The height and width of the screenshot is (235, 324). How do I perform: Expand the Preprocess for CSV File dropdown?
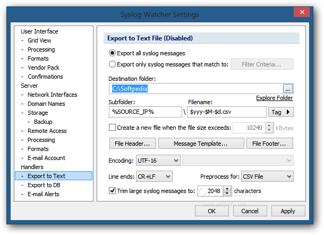tap(267, 177)
